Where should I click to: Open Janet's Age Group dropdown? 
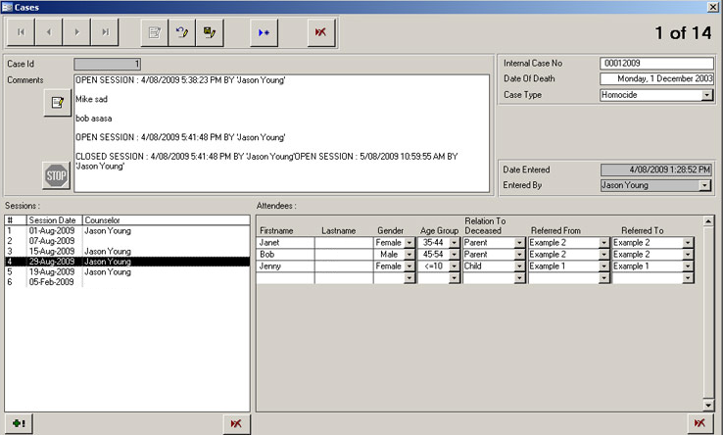[455, 243]
